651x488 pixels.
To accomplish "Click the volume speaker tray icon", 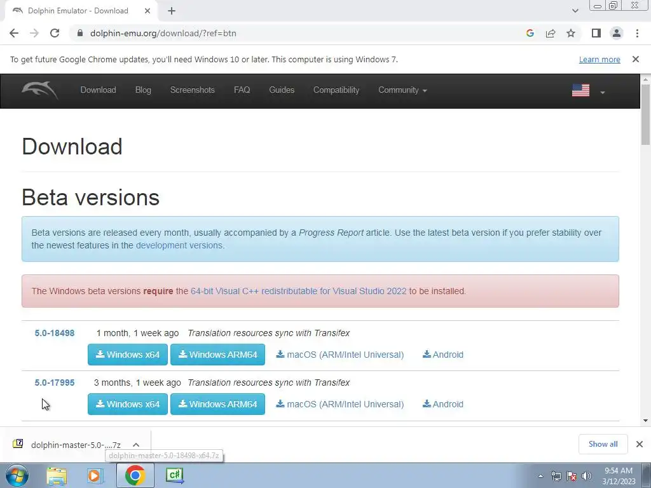I will [x=587, y=476].
